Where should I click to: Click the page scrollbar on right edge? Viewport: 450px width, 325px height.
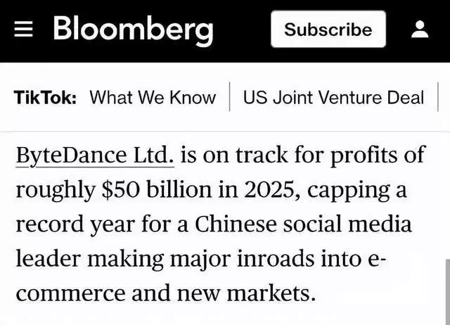(446, 292)
